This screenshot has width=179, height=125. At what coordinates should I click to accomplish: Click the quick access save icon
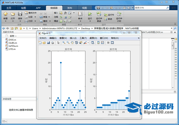pos(98,8)
